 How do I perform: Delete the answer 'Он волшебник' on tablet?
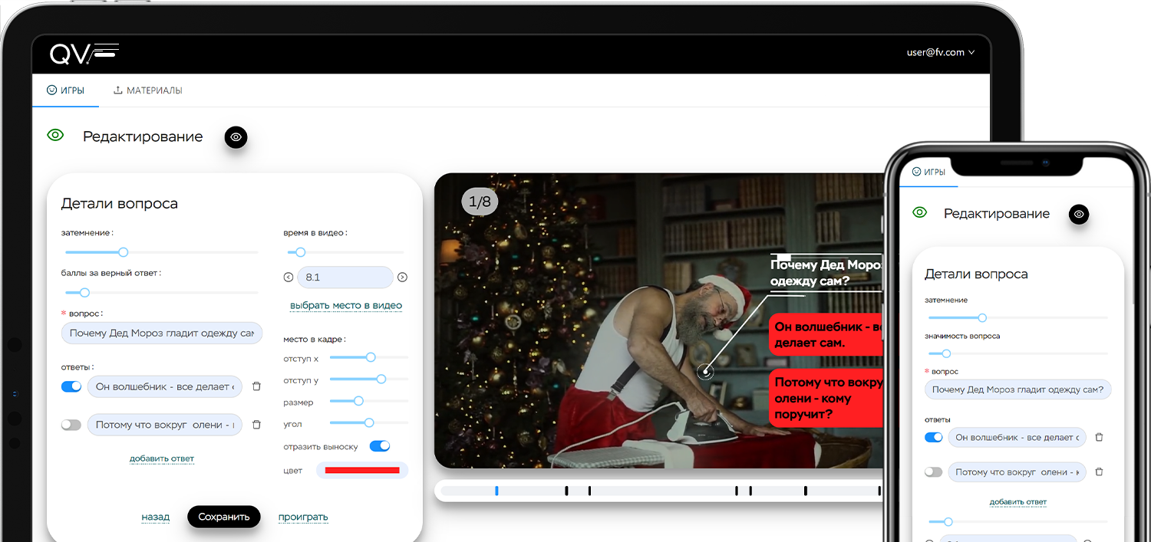pyautogui.click(x=257, y=386)
